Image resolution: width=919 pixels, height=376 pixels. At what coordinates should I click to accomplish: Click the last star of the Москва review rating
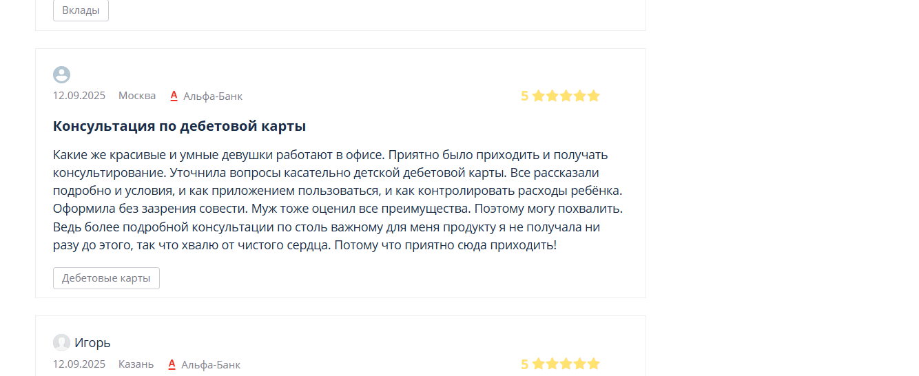pos(593,96)
